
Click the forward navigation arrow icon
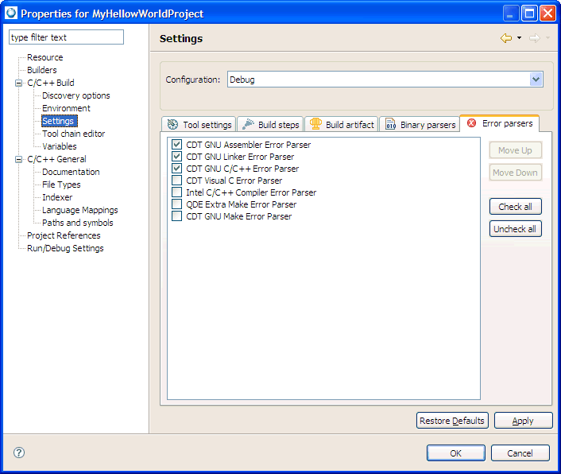click(x=534, y=38)
